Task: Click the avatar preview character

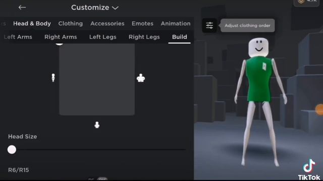Action: pos(260,102)
